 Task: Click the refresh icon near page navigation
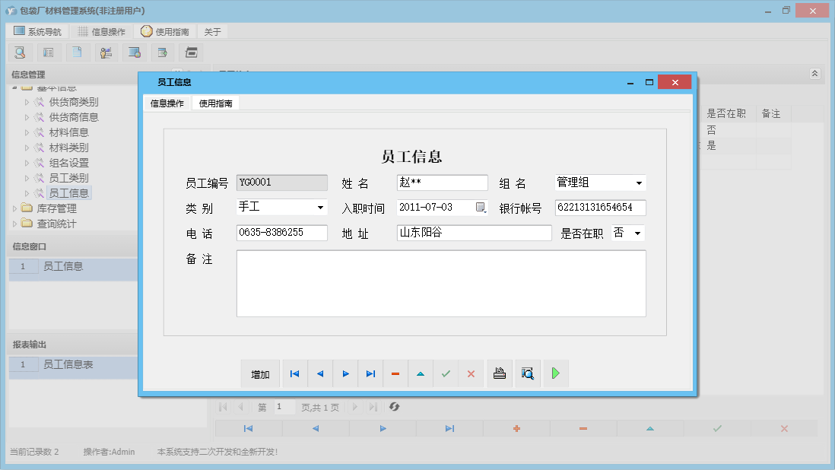[394, 407]
